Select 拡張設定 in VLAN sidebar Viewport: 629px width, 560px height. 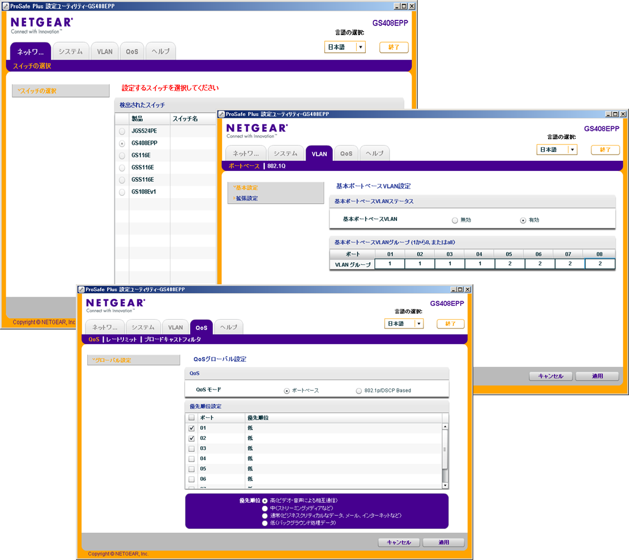(247, 198)
